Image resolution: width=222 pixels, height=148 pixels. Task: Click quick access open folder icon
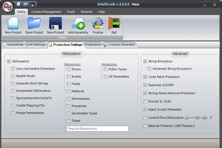25,4
